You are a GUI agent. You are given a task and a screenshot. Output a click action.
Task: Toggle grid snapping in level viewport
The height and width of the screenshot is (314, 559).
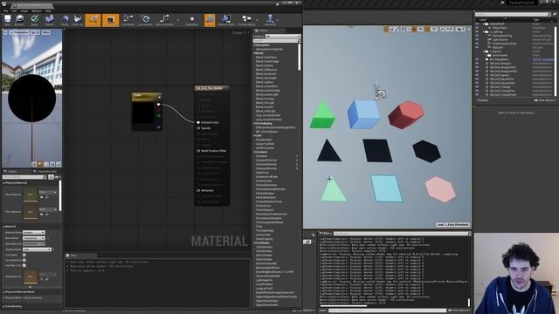click(415, 29)
